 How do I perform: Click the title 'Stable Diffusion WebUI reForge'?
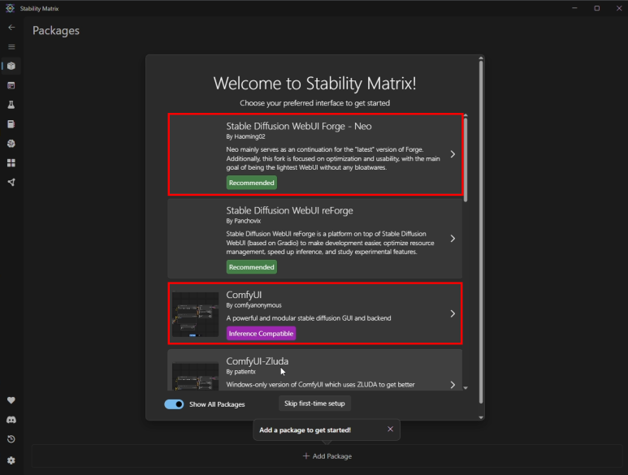point(289,210)
